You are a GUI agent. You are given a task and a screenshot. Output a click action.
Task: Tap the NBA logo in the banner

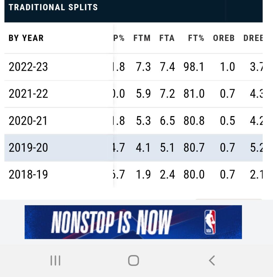pyautogui.click(x=210, y=222)
